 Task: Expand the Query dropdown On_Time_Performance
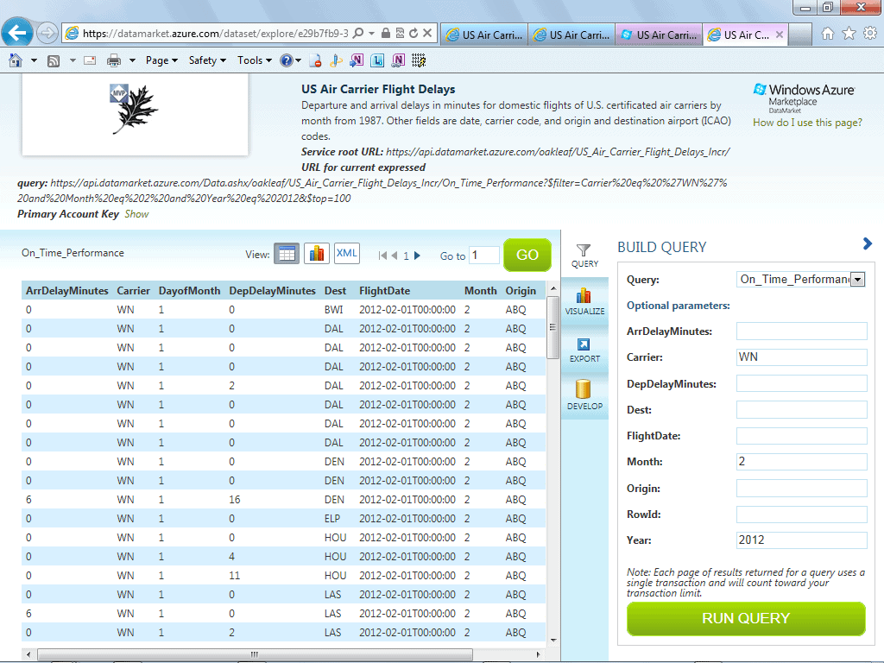point(857,280)
